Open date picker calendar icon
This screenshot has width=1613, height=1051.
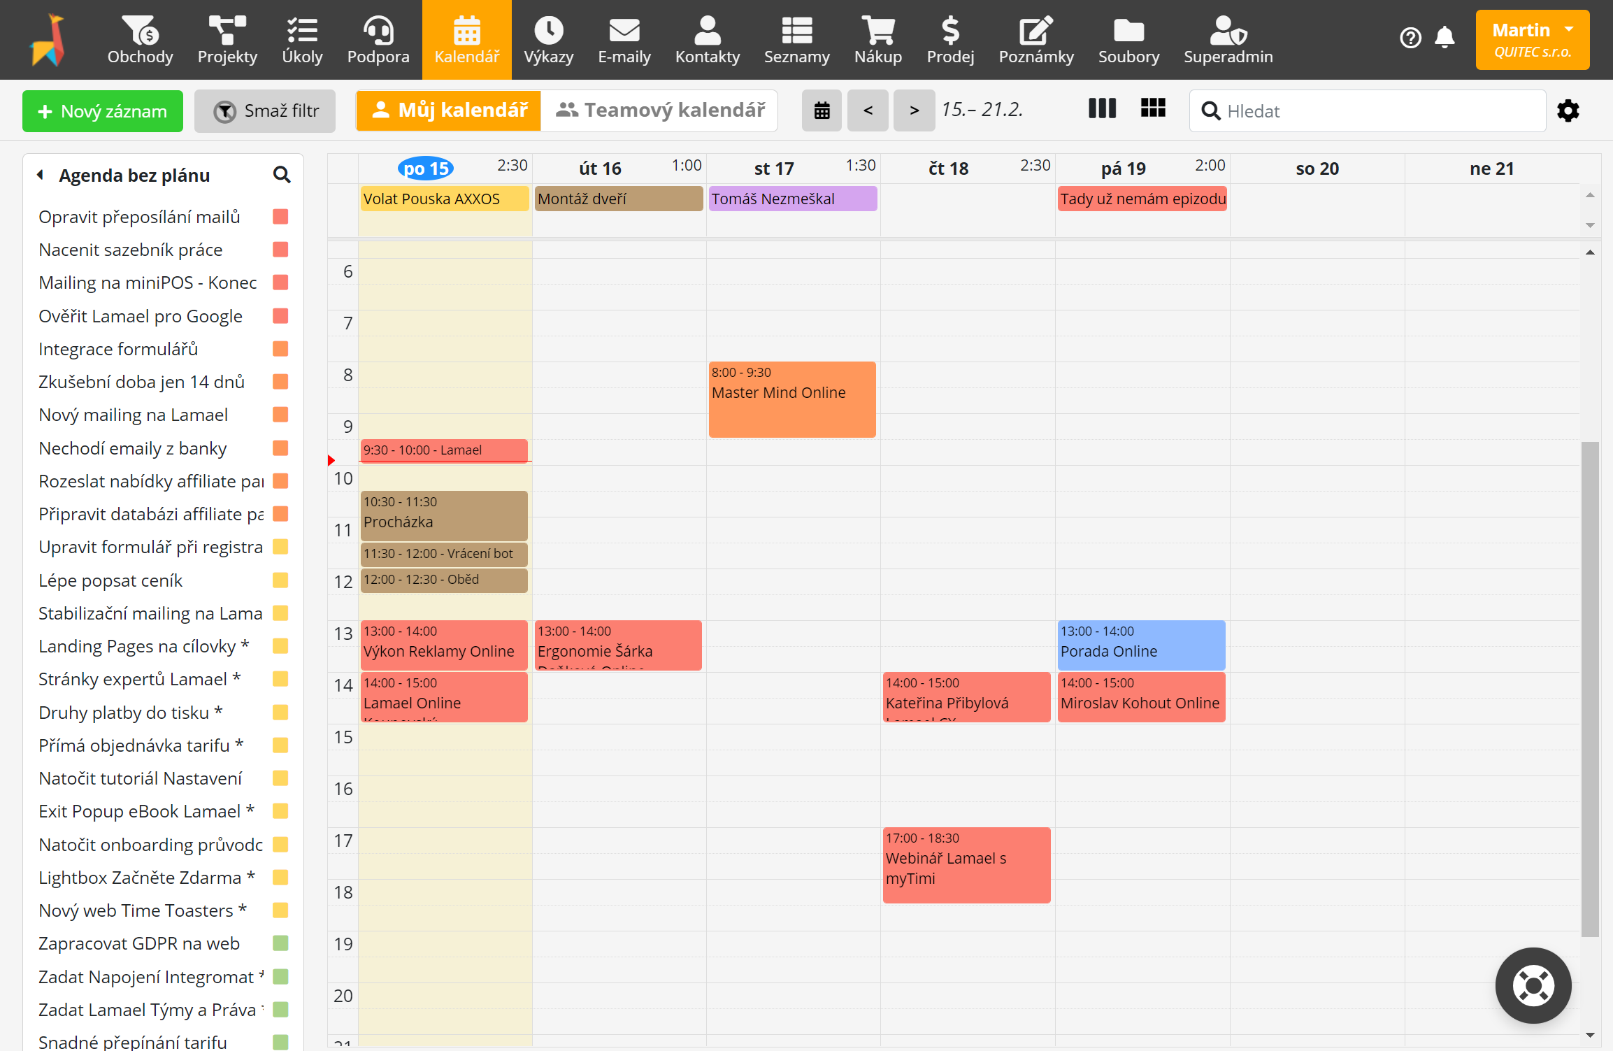pyautogui.click(x=822, y=110)
